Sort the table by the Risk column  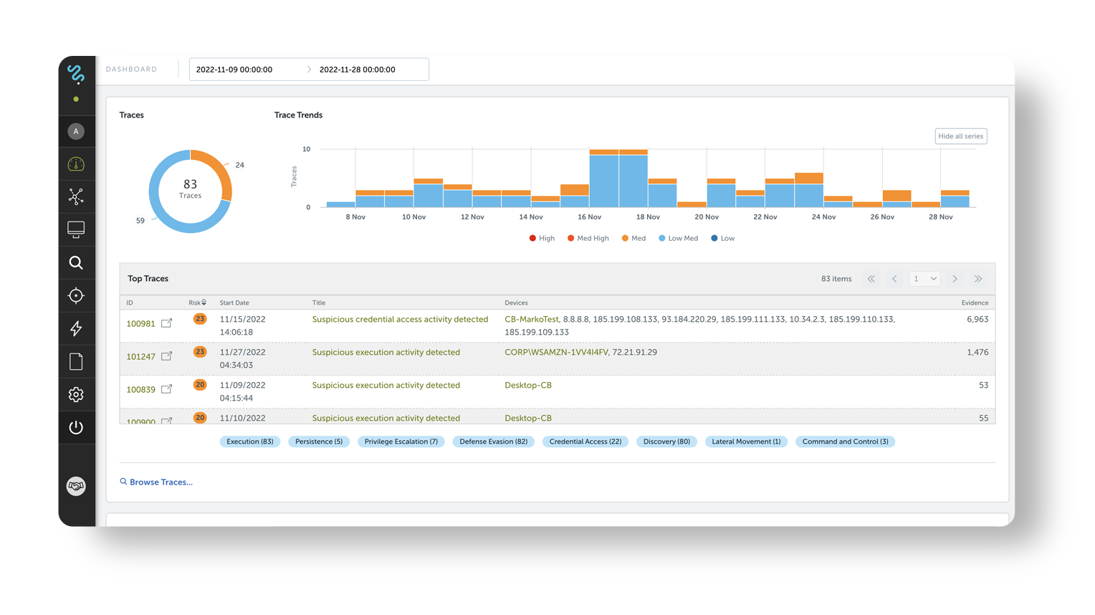(197, 302)
